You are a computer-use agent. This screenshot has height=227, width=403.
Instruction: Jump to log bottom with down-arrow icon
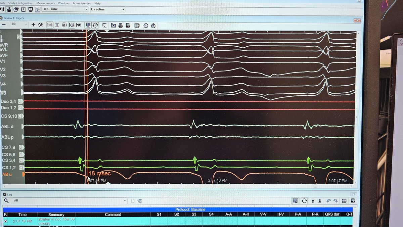(320, 201)
